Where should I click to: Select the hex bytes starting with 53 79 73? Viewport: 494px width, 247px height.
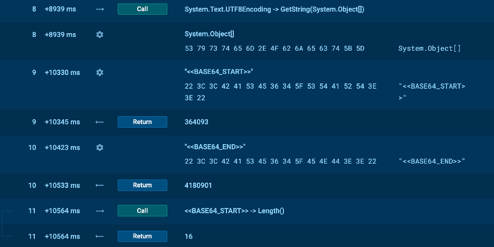tap(274, 49)
